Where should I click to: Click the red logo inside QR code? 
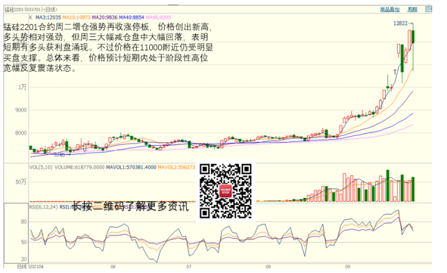tap(225, 191)
